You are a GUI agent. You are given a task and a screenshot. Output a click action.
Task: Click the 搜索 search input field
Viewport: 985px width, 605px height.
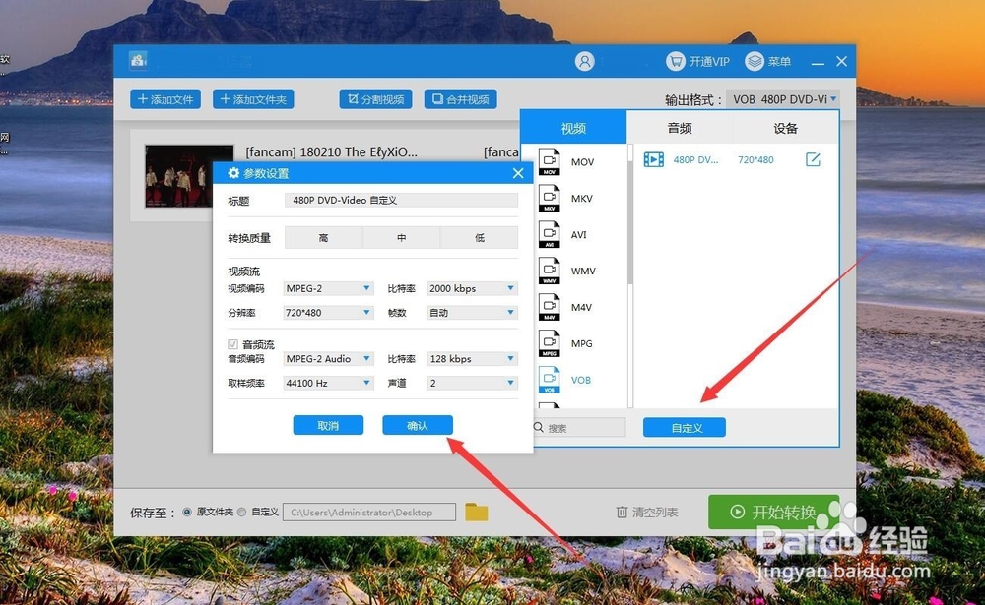(x=579, y=427)
